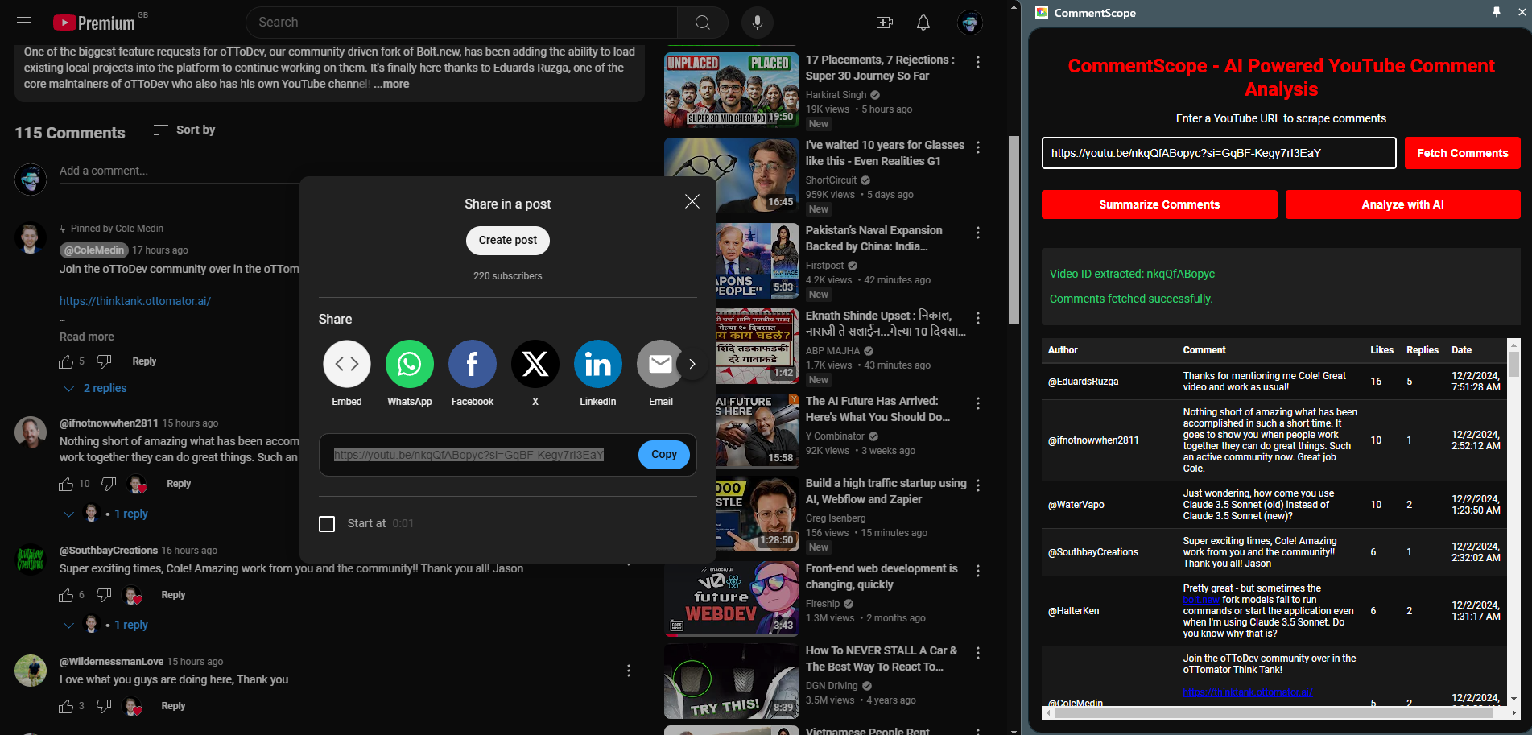Image resolution: width=1532 pixels, height=735 pixels.
Task: Like the pinned @ColeMedin comment
Action: (x=66, y=362)
